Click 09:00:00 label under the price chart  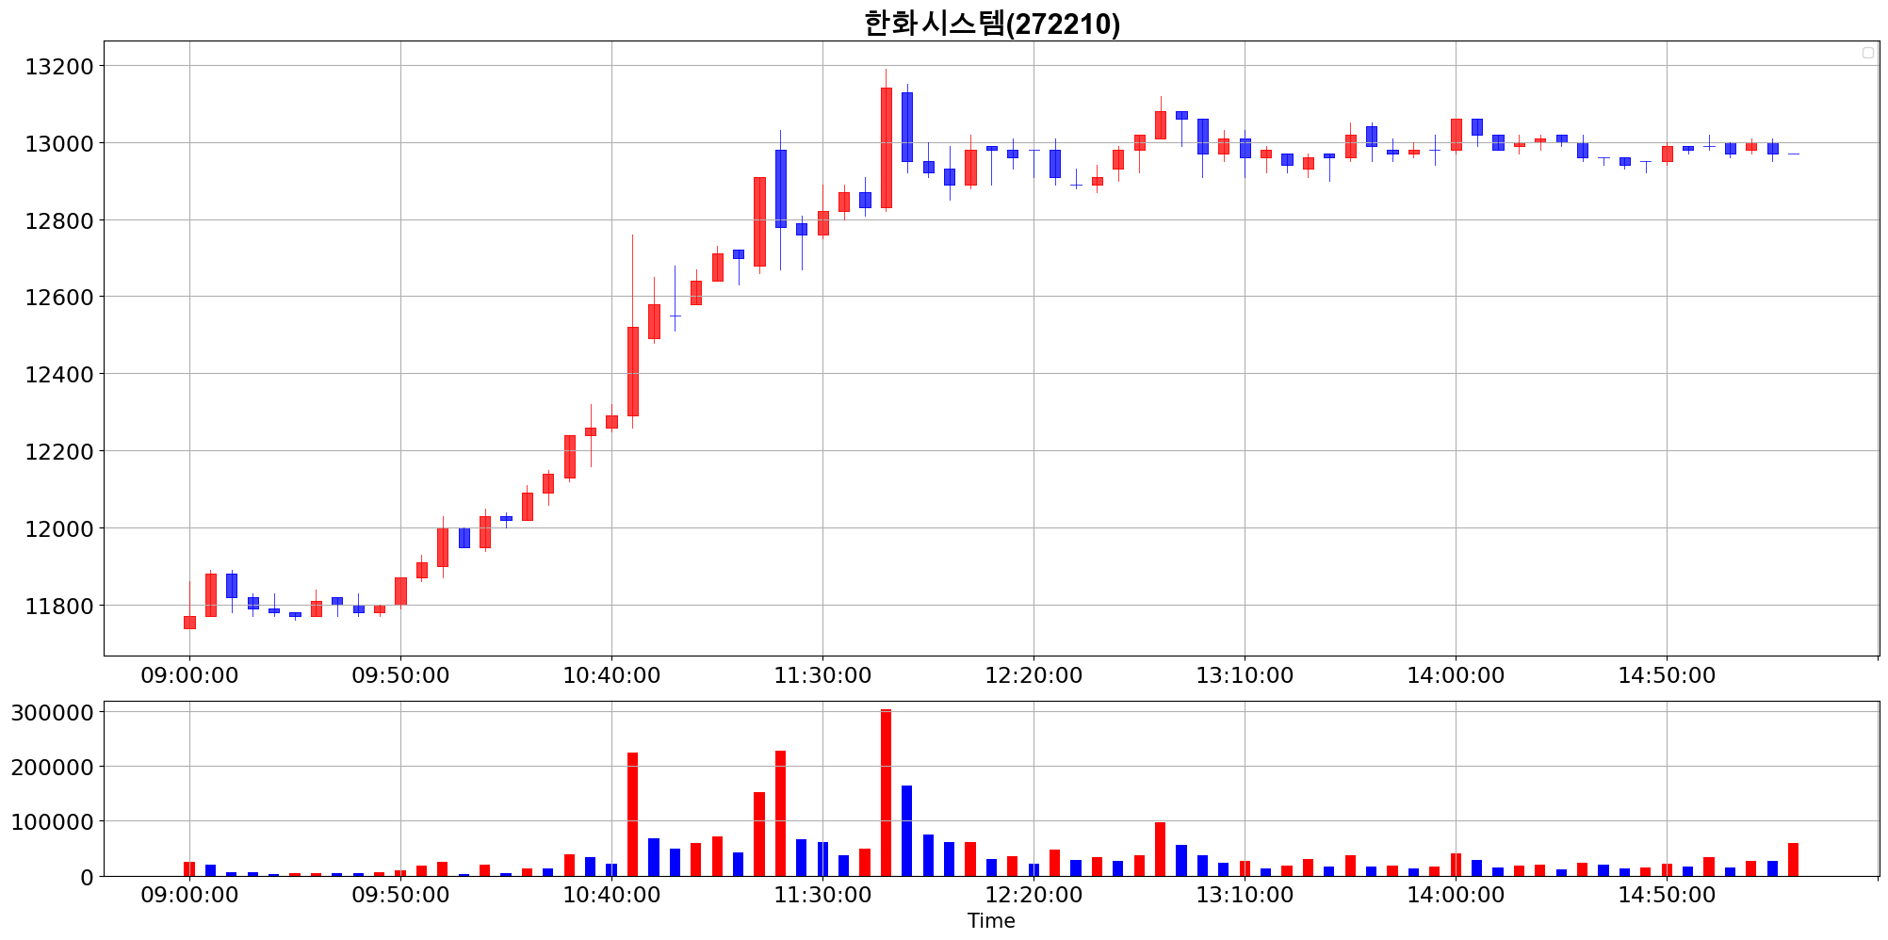coord(189,675)
